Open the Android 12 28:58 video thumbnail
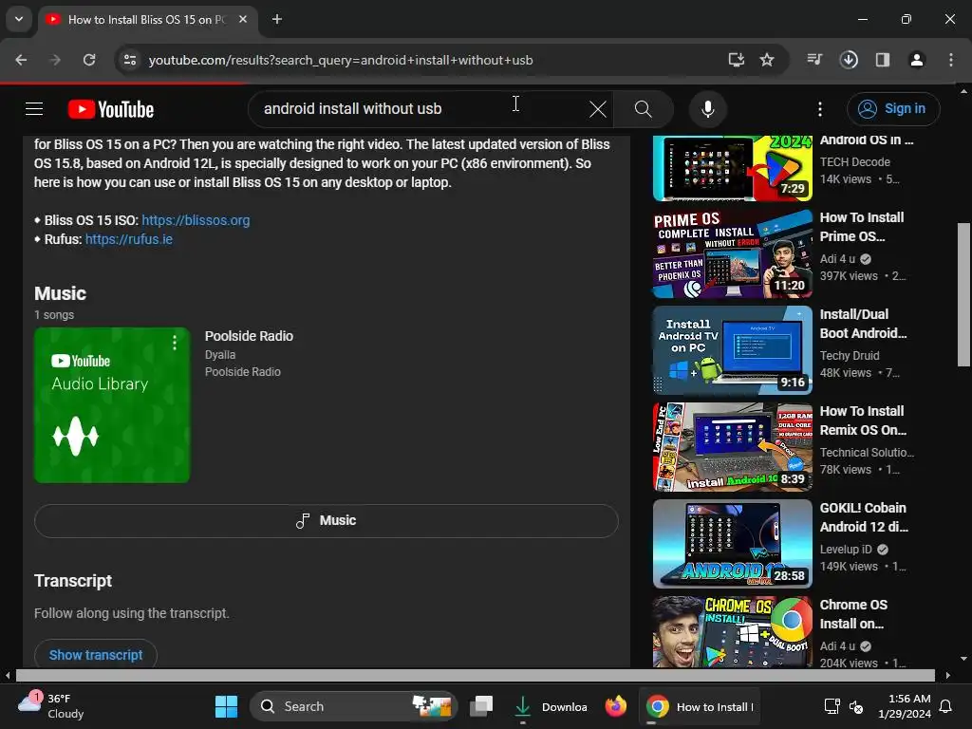 (732, 544)
